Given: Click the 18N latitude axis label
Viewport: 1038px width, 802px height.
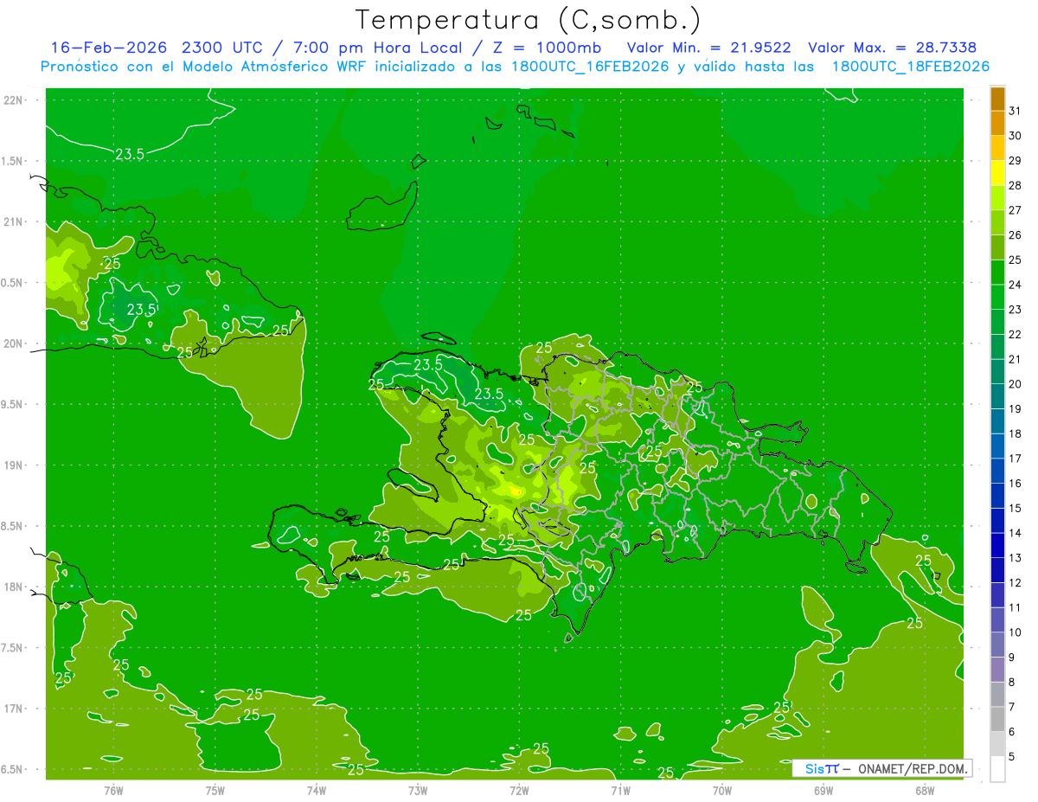Looking at the screenshot, I should coord(12,587).
